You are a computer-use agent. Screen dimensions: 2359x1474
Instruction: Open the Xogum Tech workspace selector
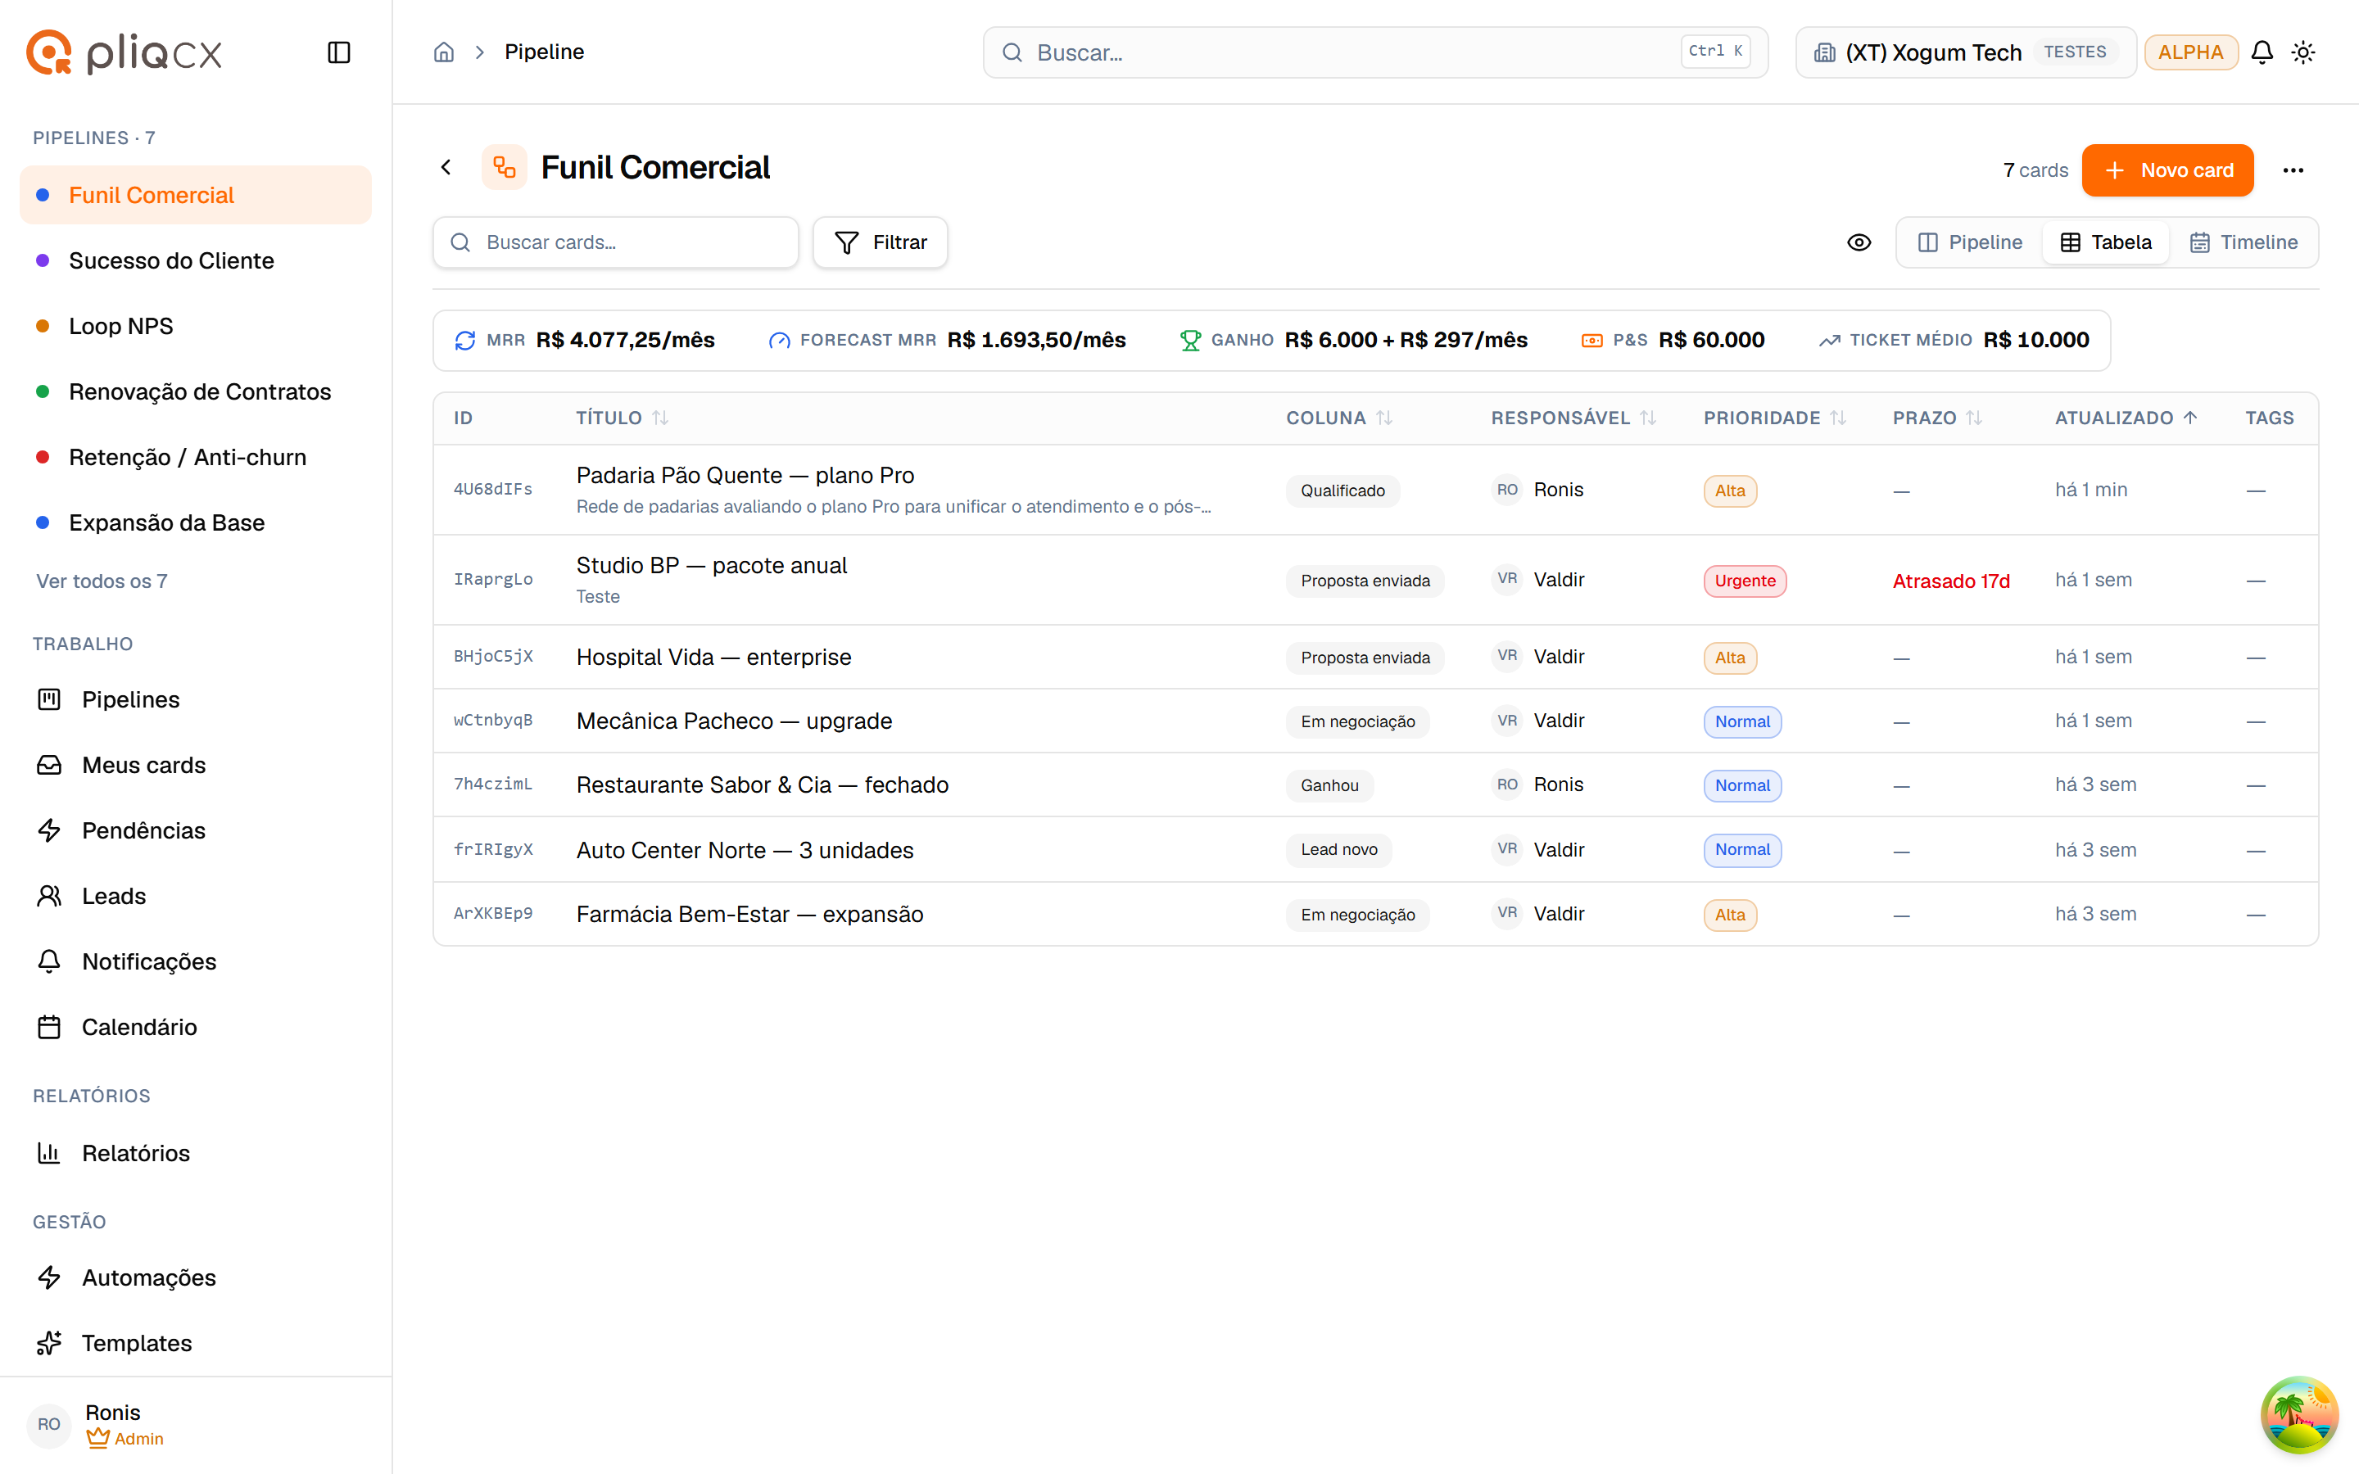(1965, 52)
